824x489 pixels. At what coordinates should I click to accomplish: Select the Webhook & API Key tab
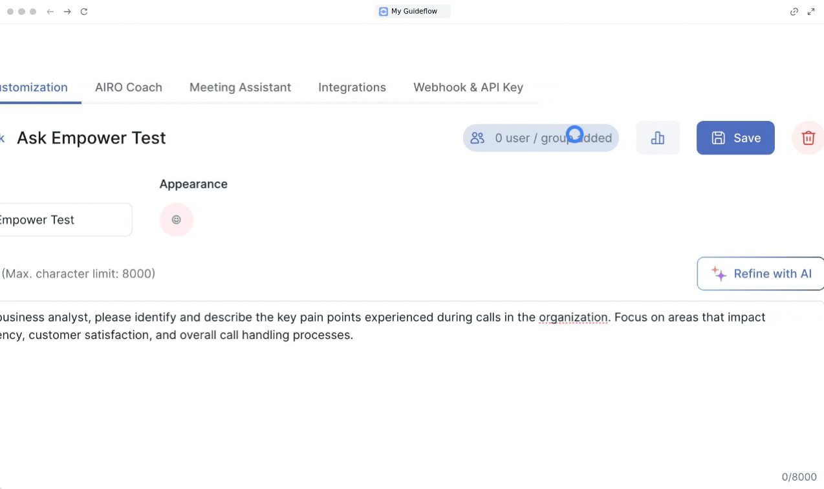tap(468, 87)
